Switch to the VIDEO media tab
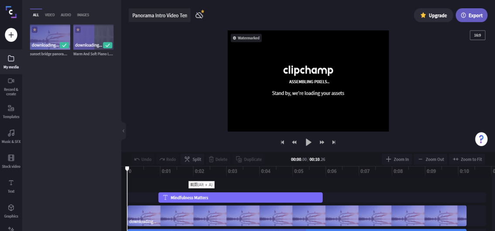495x231 pixels. click(x=50, y=15)
